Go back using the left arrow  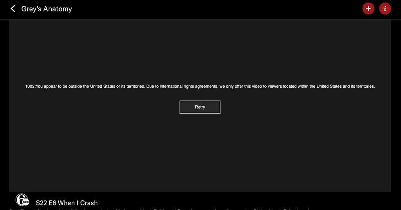(13, 9)
